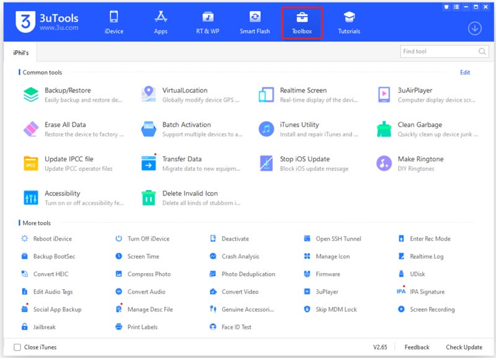Open the Erase All Data eraser icon

pos(30,129)
